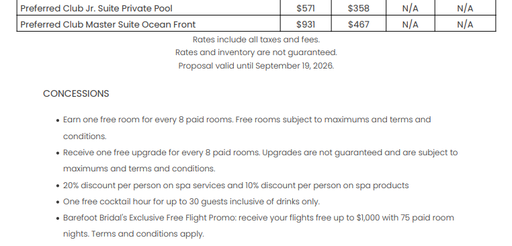Click the proposal valid until September 19 line

click(x=256, y=66)
